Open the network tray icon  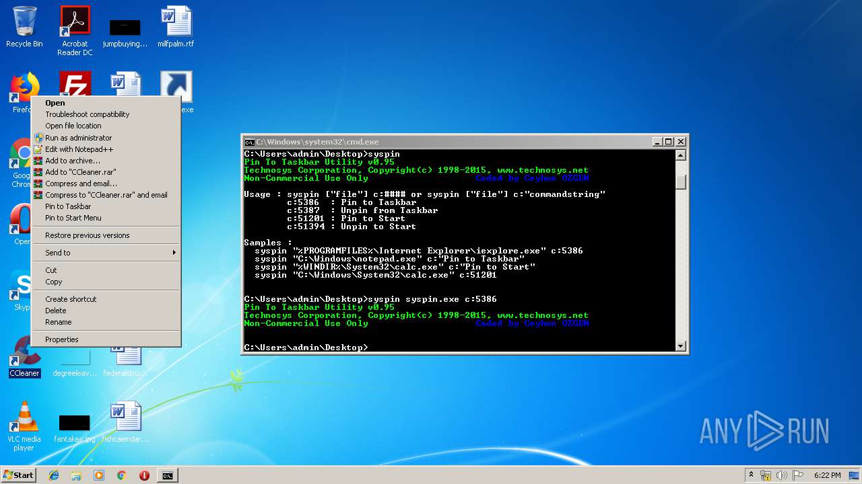(x=766, y=475)
